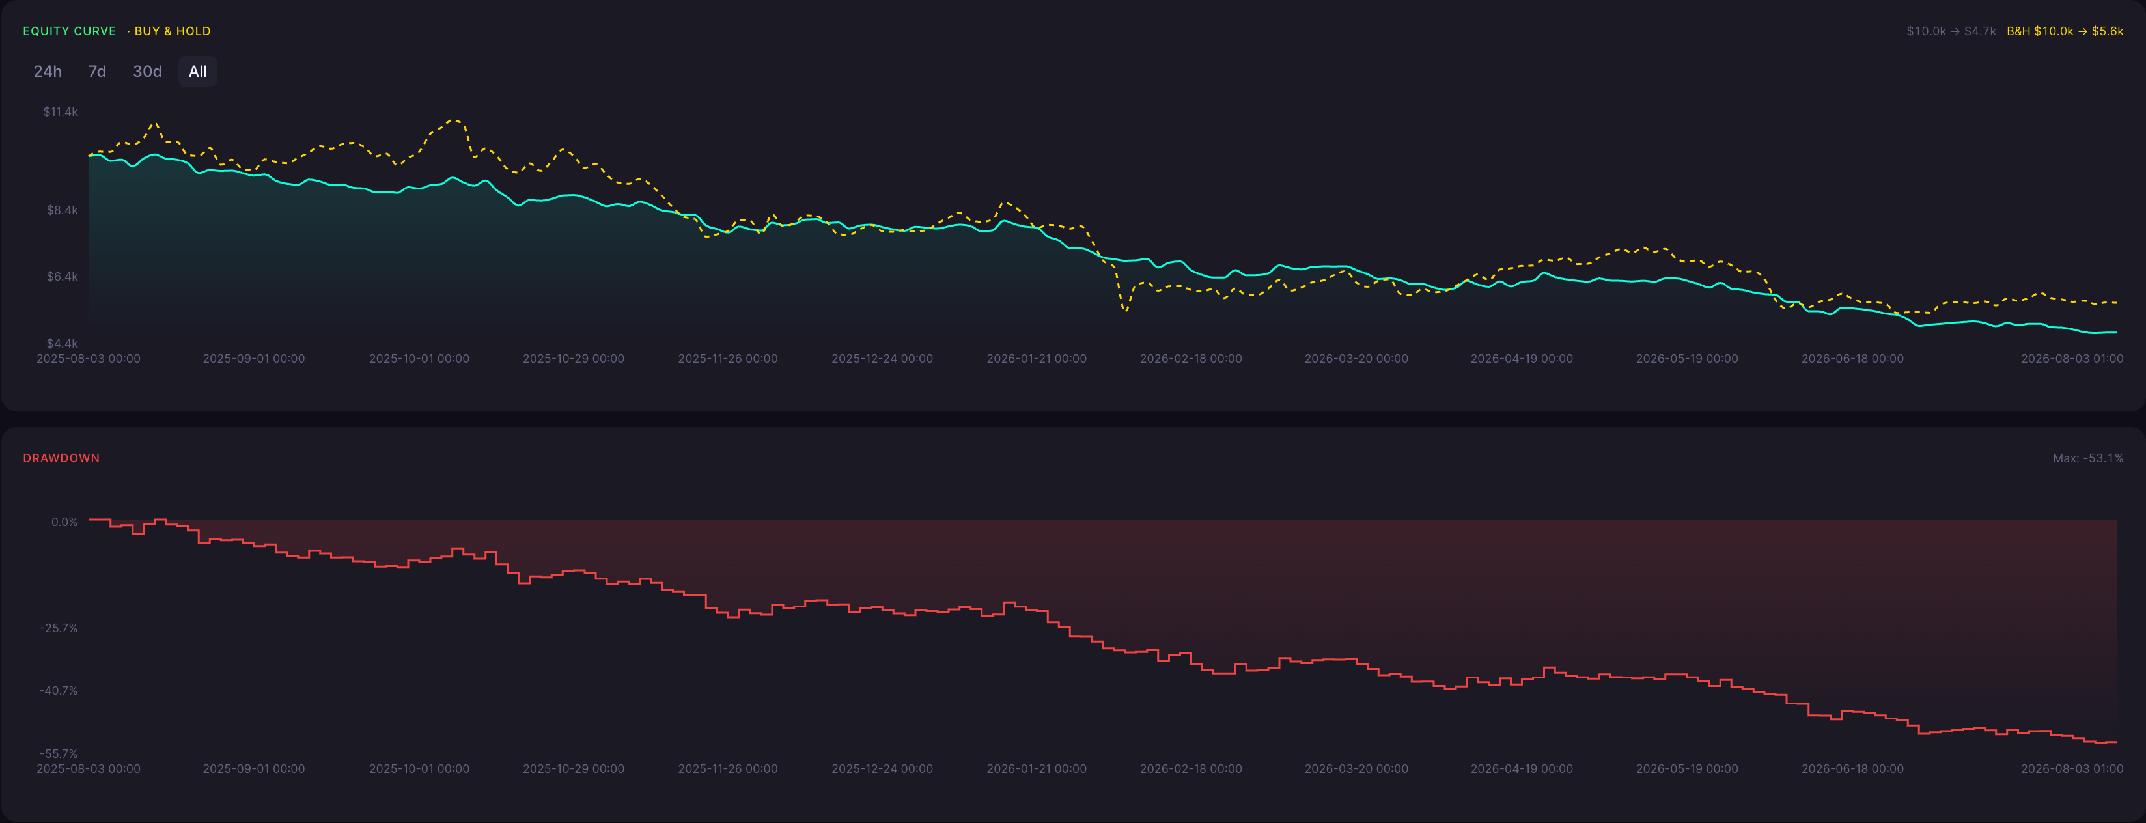Click 2026-03-20 00:00 on the equity chart axis
The image size is (2146, 823).
tap(1356, 359)
